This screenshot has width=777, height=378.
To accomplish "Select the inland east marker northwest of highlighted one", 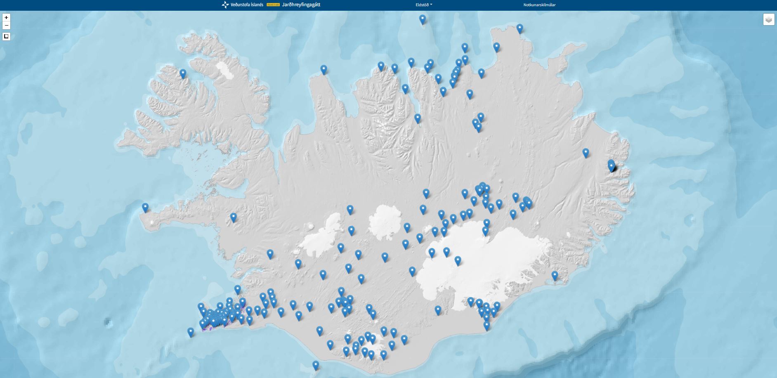I will point(586,153).
